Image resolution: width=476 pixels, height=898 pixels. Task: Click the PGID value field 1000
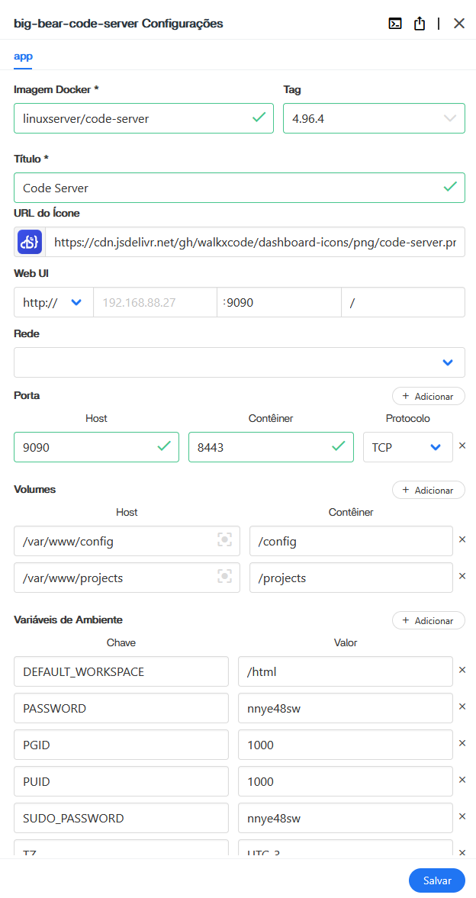[346, 745]
